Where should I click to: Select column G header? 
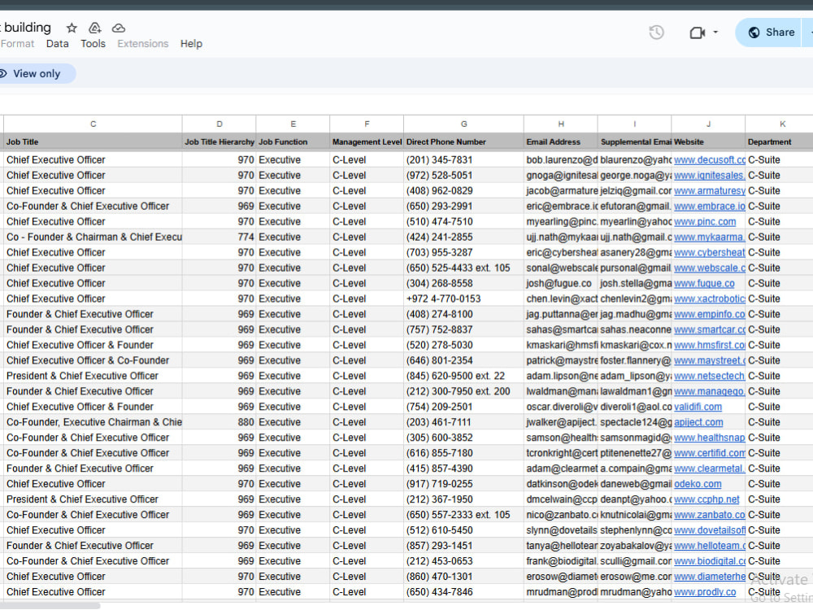[463, 124]
